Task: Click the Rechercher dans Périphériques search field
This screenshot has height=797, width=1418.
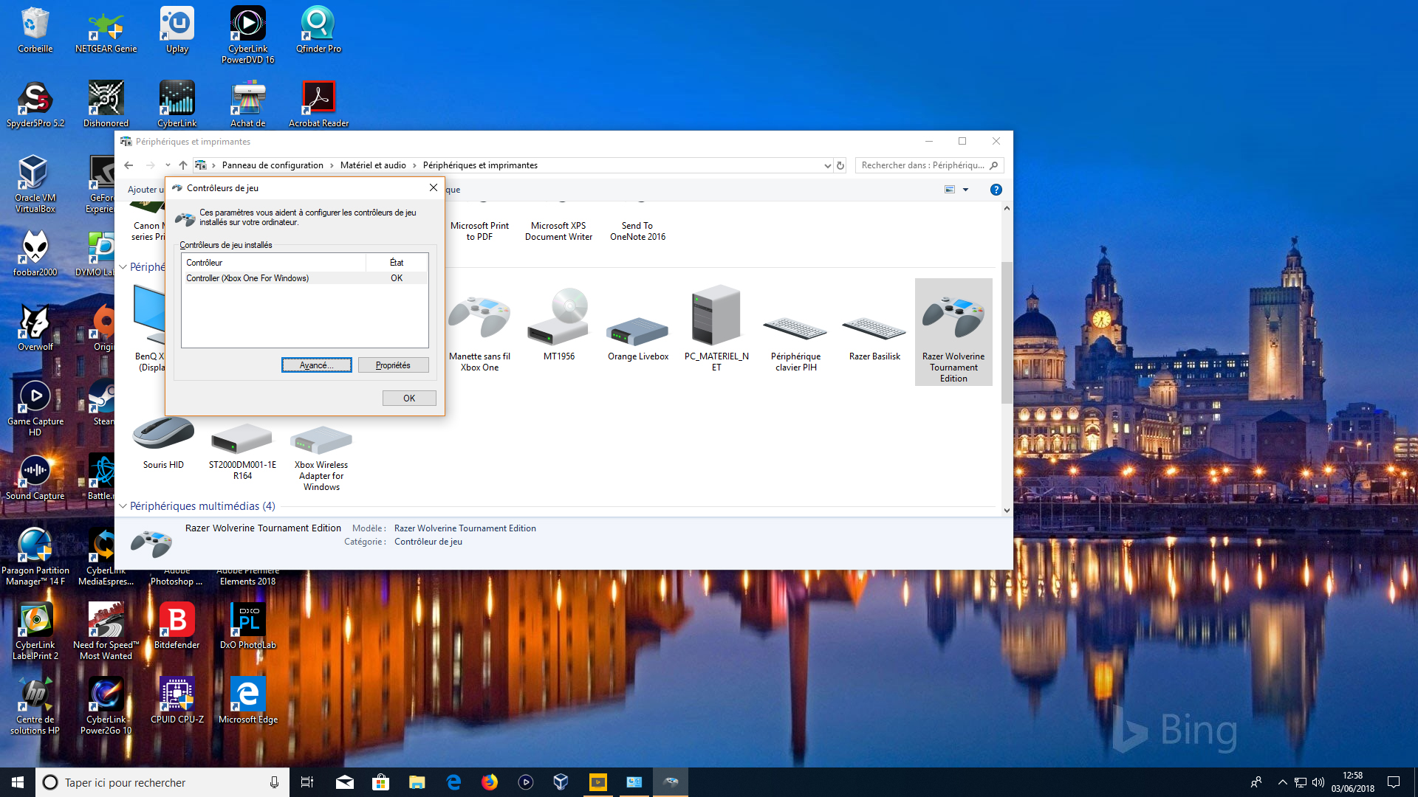Action: pyautogui.click(x=923, y=165)
